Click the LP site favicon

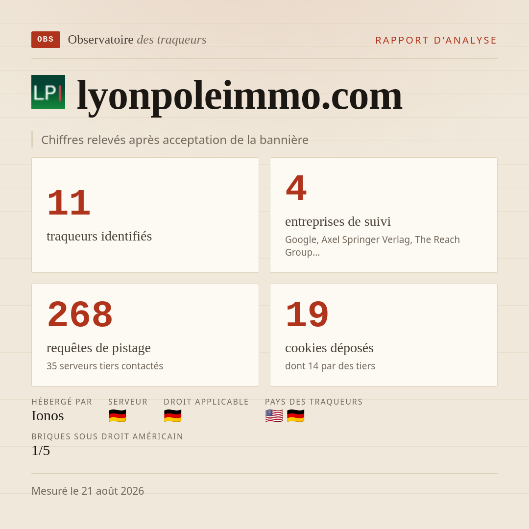point(48,92)
